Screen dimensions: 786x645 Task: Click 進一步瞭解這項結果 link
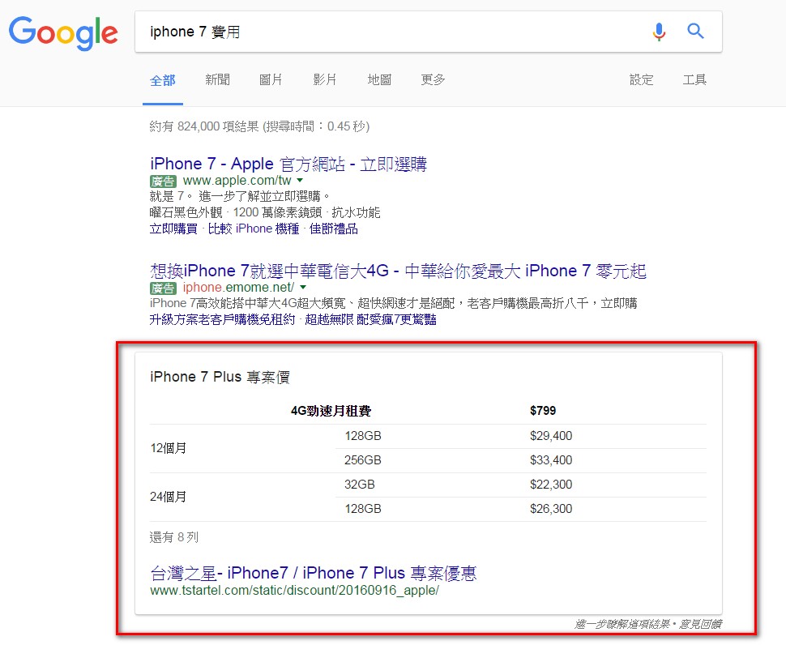tap(622, 625)
